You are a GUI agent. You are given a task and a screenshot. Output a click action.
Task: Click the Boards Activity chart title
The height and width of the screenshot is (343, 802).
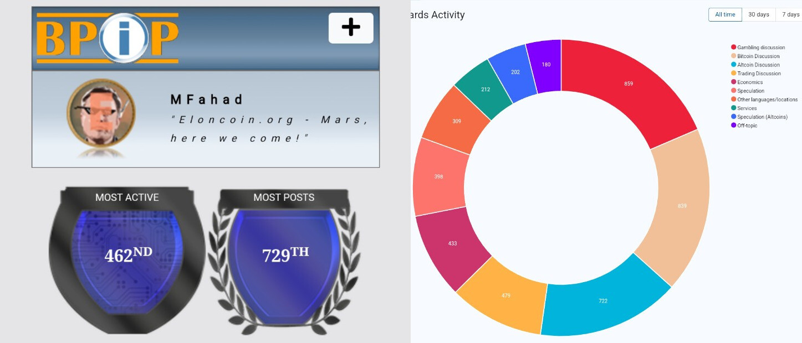pos(438,15)
